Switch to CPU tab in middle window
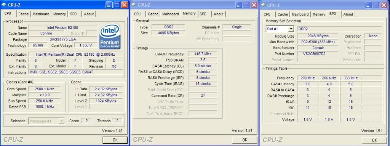Image resolution: width=390 pixels, height=146 pixels. [137, 14]
